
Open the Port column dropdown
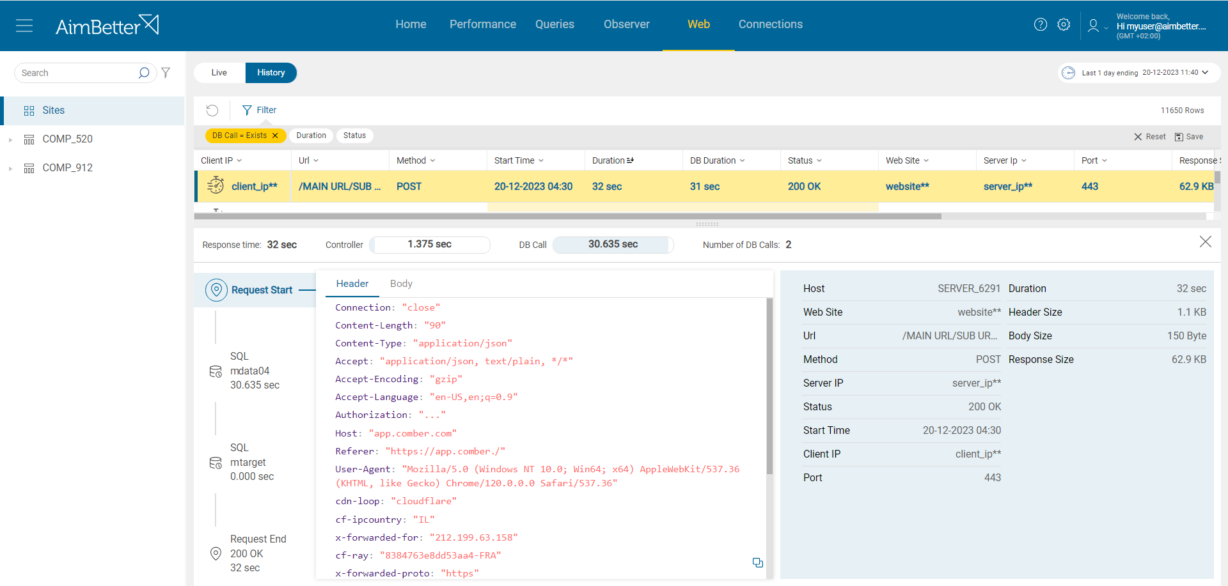(x=1105, y=160)
